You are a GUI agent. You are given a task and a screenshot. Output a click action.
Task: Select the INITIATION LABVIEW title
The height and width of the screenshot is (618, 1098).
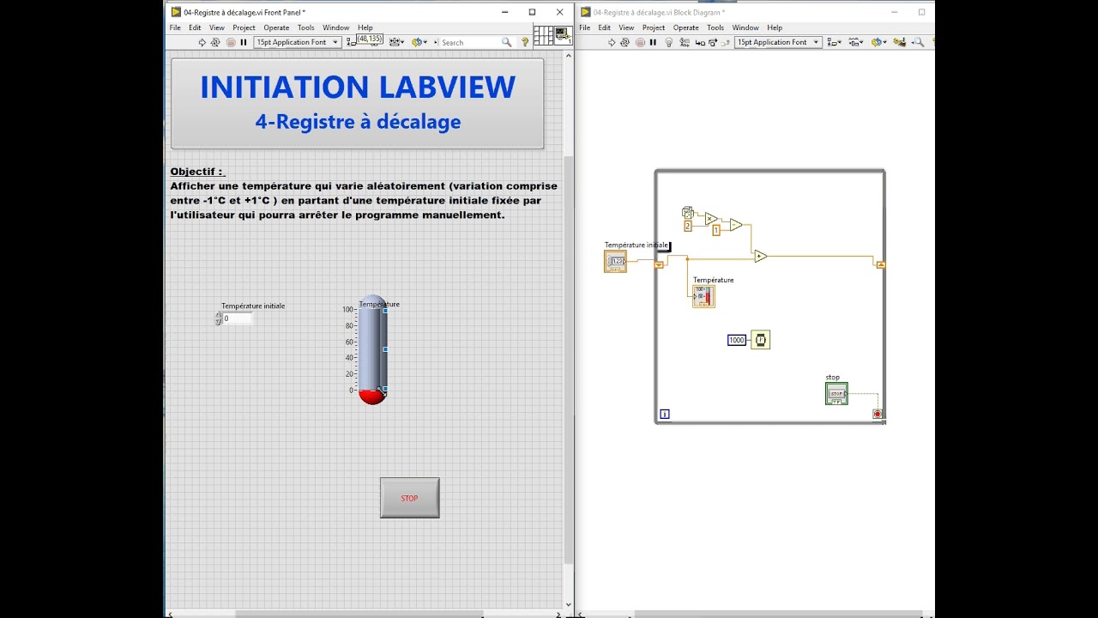click(x=358, y=88)
